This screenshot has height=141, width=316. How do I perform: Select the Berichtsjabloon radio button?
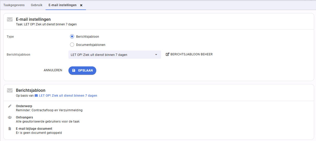point(72,37)
